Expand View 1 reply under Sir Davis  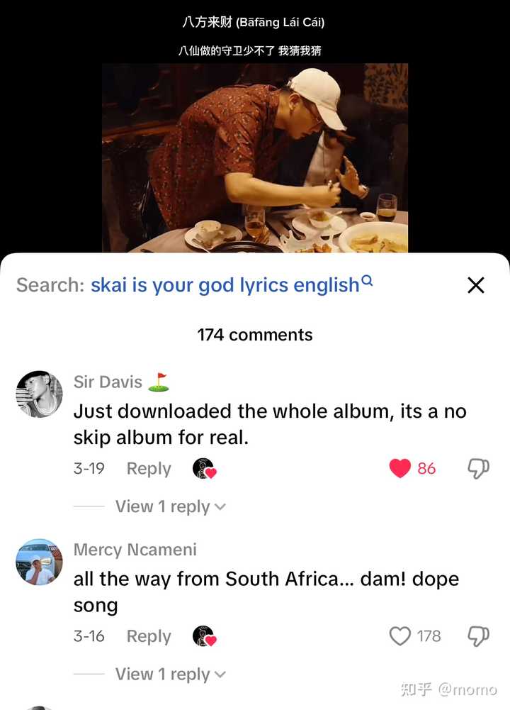click(x=170, y=506)
